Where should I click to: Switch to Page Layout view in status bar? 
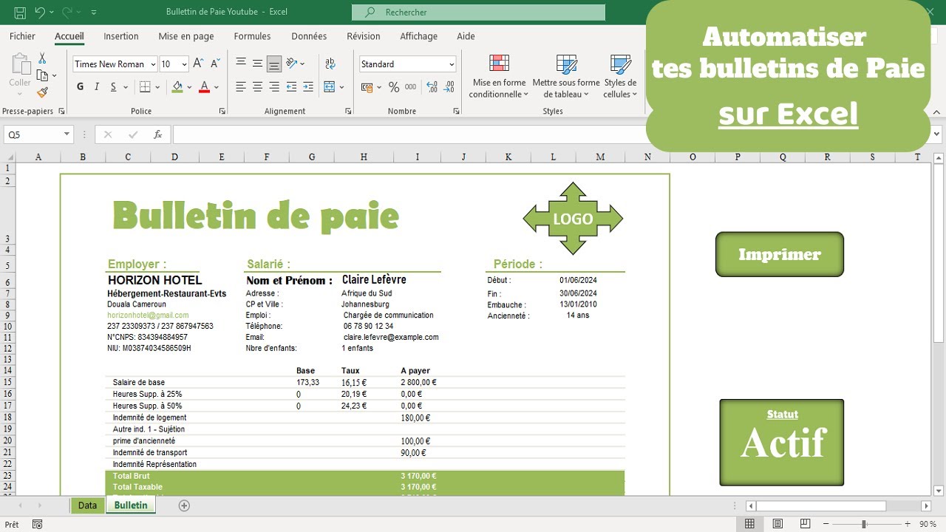(777, 524)
